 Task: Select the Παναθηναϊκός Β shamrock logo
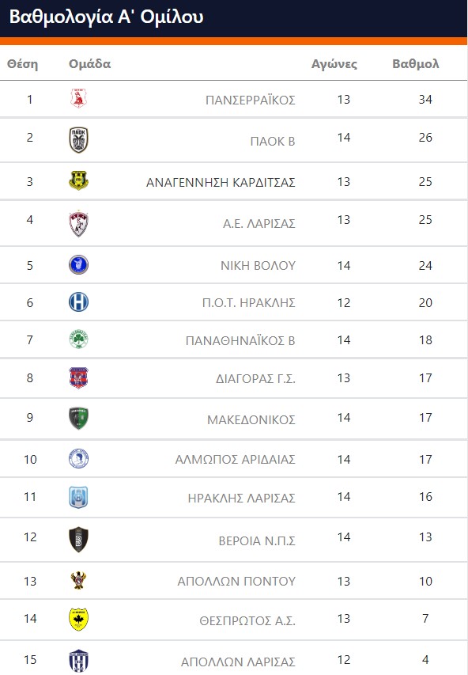tap(79, 339)
